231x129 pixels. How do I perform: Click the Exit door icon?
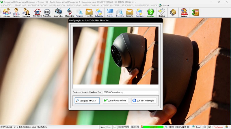click(x=195, y=12)
